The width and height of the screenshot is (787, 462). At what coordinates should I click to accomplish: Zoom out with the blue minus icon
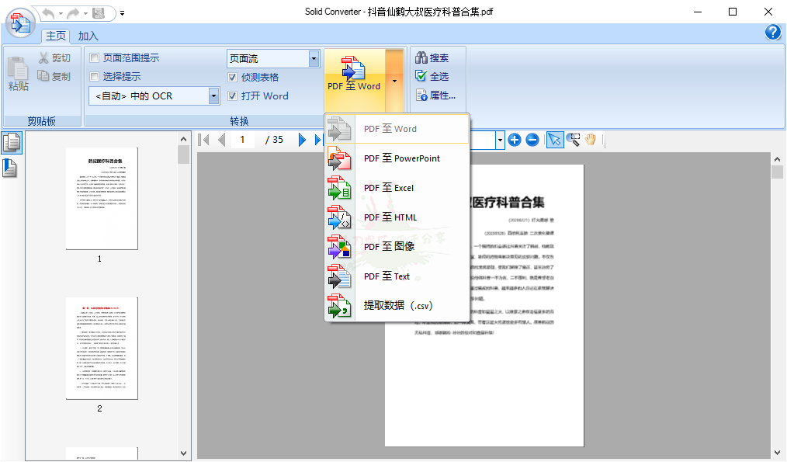point(532,140)
